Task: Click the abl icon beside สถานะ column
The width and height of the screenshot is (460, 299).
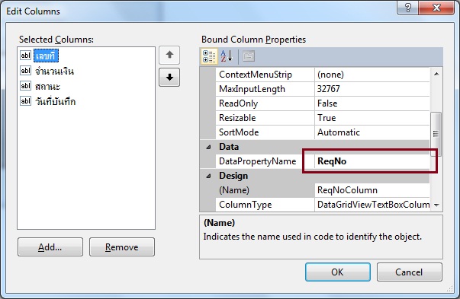Action: pos(25,86)
